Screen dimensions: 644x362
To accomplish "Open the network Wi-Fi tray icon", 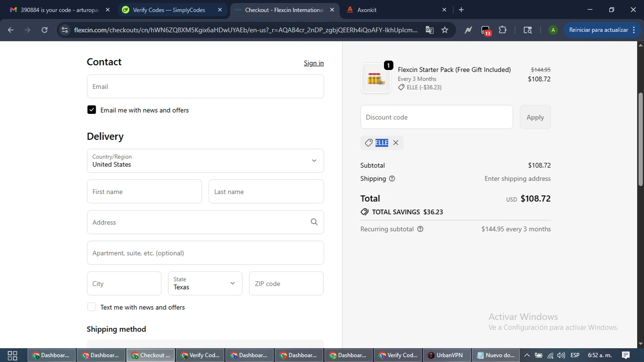I will pos(550,356).
